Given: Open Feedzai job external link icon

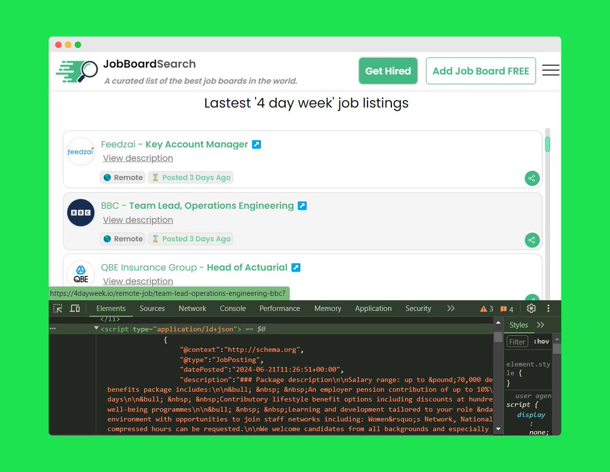Looking at the screenshot, I should [x=257, y=144].
